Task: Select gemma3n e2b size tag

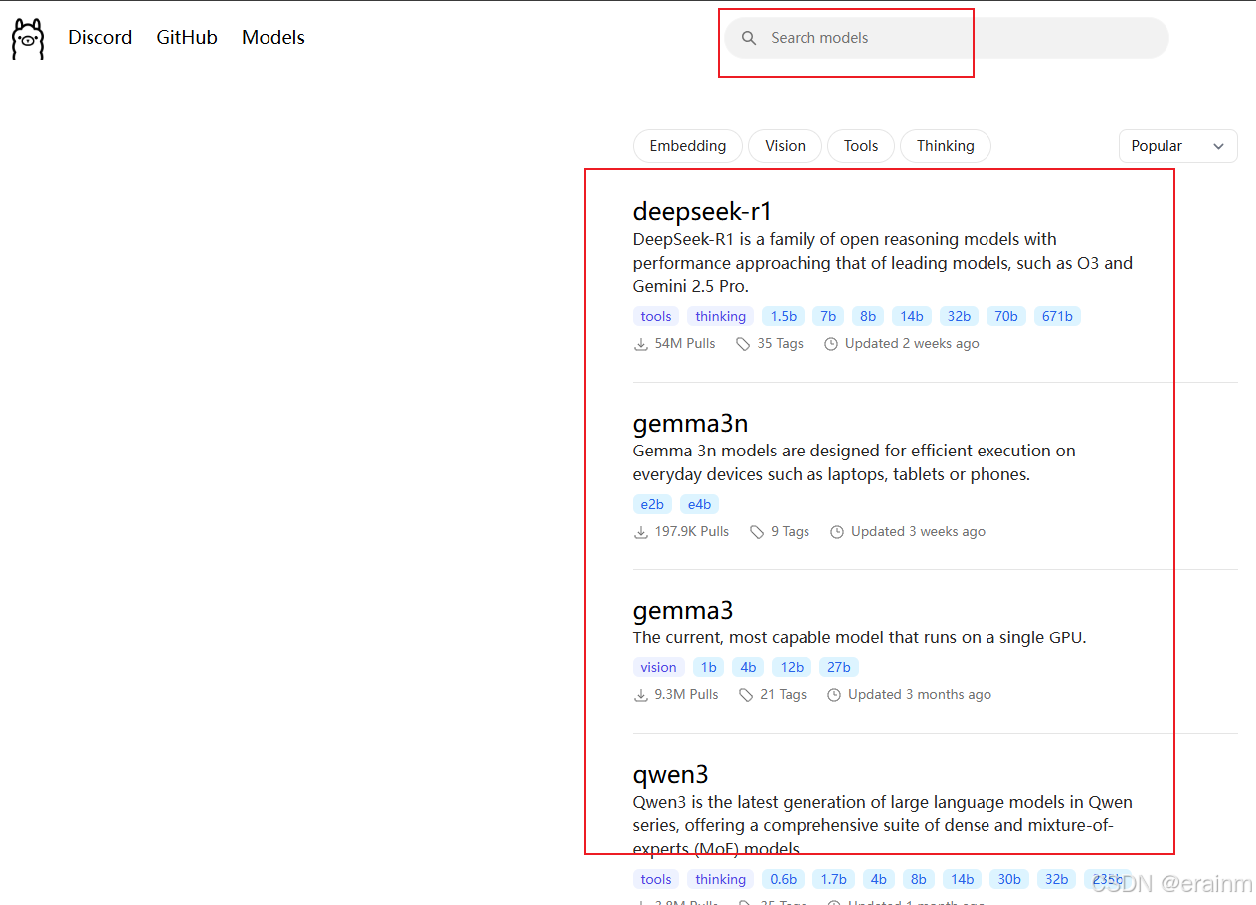Action: pos(652,504)
